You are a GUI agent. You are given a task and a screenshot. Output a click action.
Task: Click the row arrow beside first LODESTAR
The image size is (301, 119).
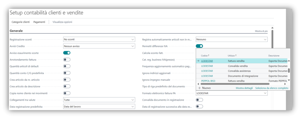(x=198, y=61)
